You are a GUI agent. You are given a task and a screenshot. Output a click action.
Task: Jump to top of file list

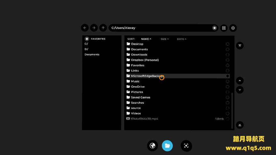pos(240,46)
